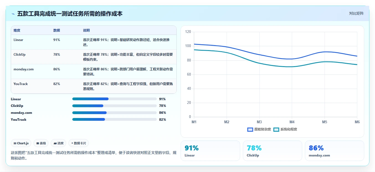
Task: Click the YouTrack progress bar
Action: click(x=114, y=119)
